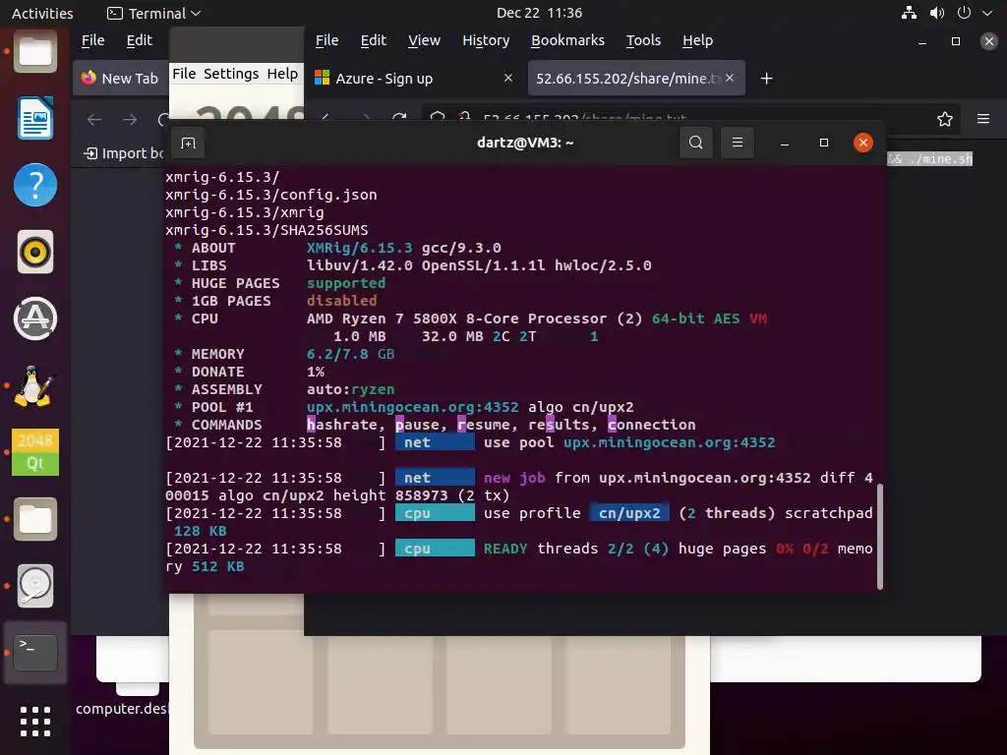Open volume indicator in top bar
Screen dimensions: 1007x755
937,13
